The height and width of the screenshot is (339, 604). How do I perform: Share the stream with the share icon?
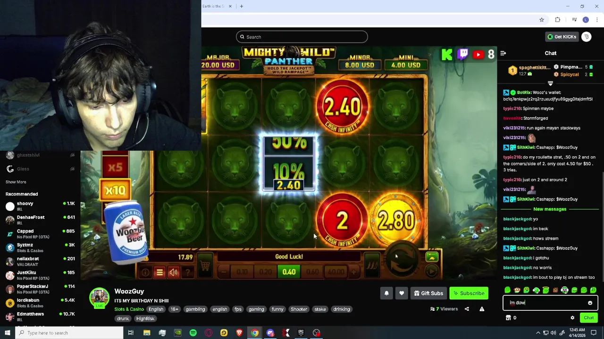tap(467, 309)
